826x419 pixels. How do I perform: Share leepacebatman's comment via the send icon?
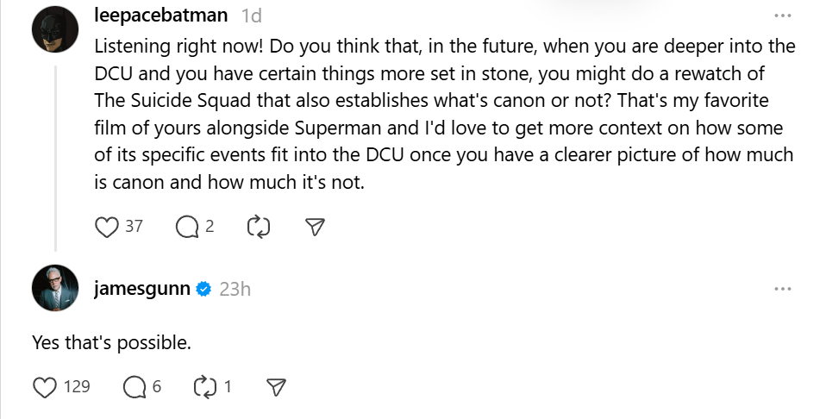pos(315,227)
